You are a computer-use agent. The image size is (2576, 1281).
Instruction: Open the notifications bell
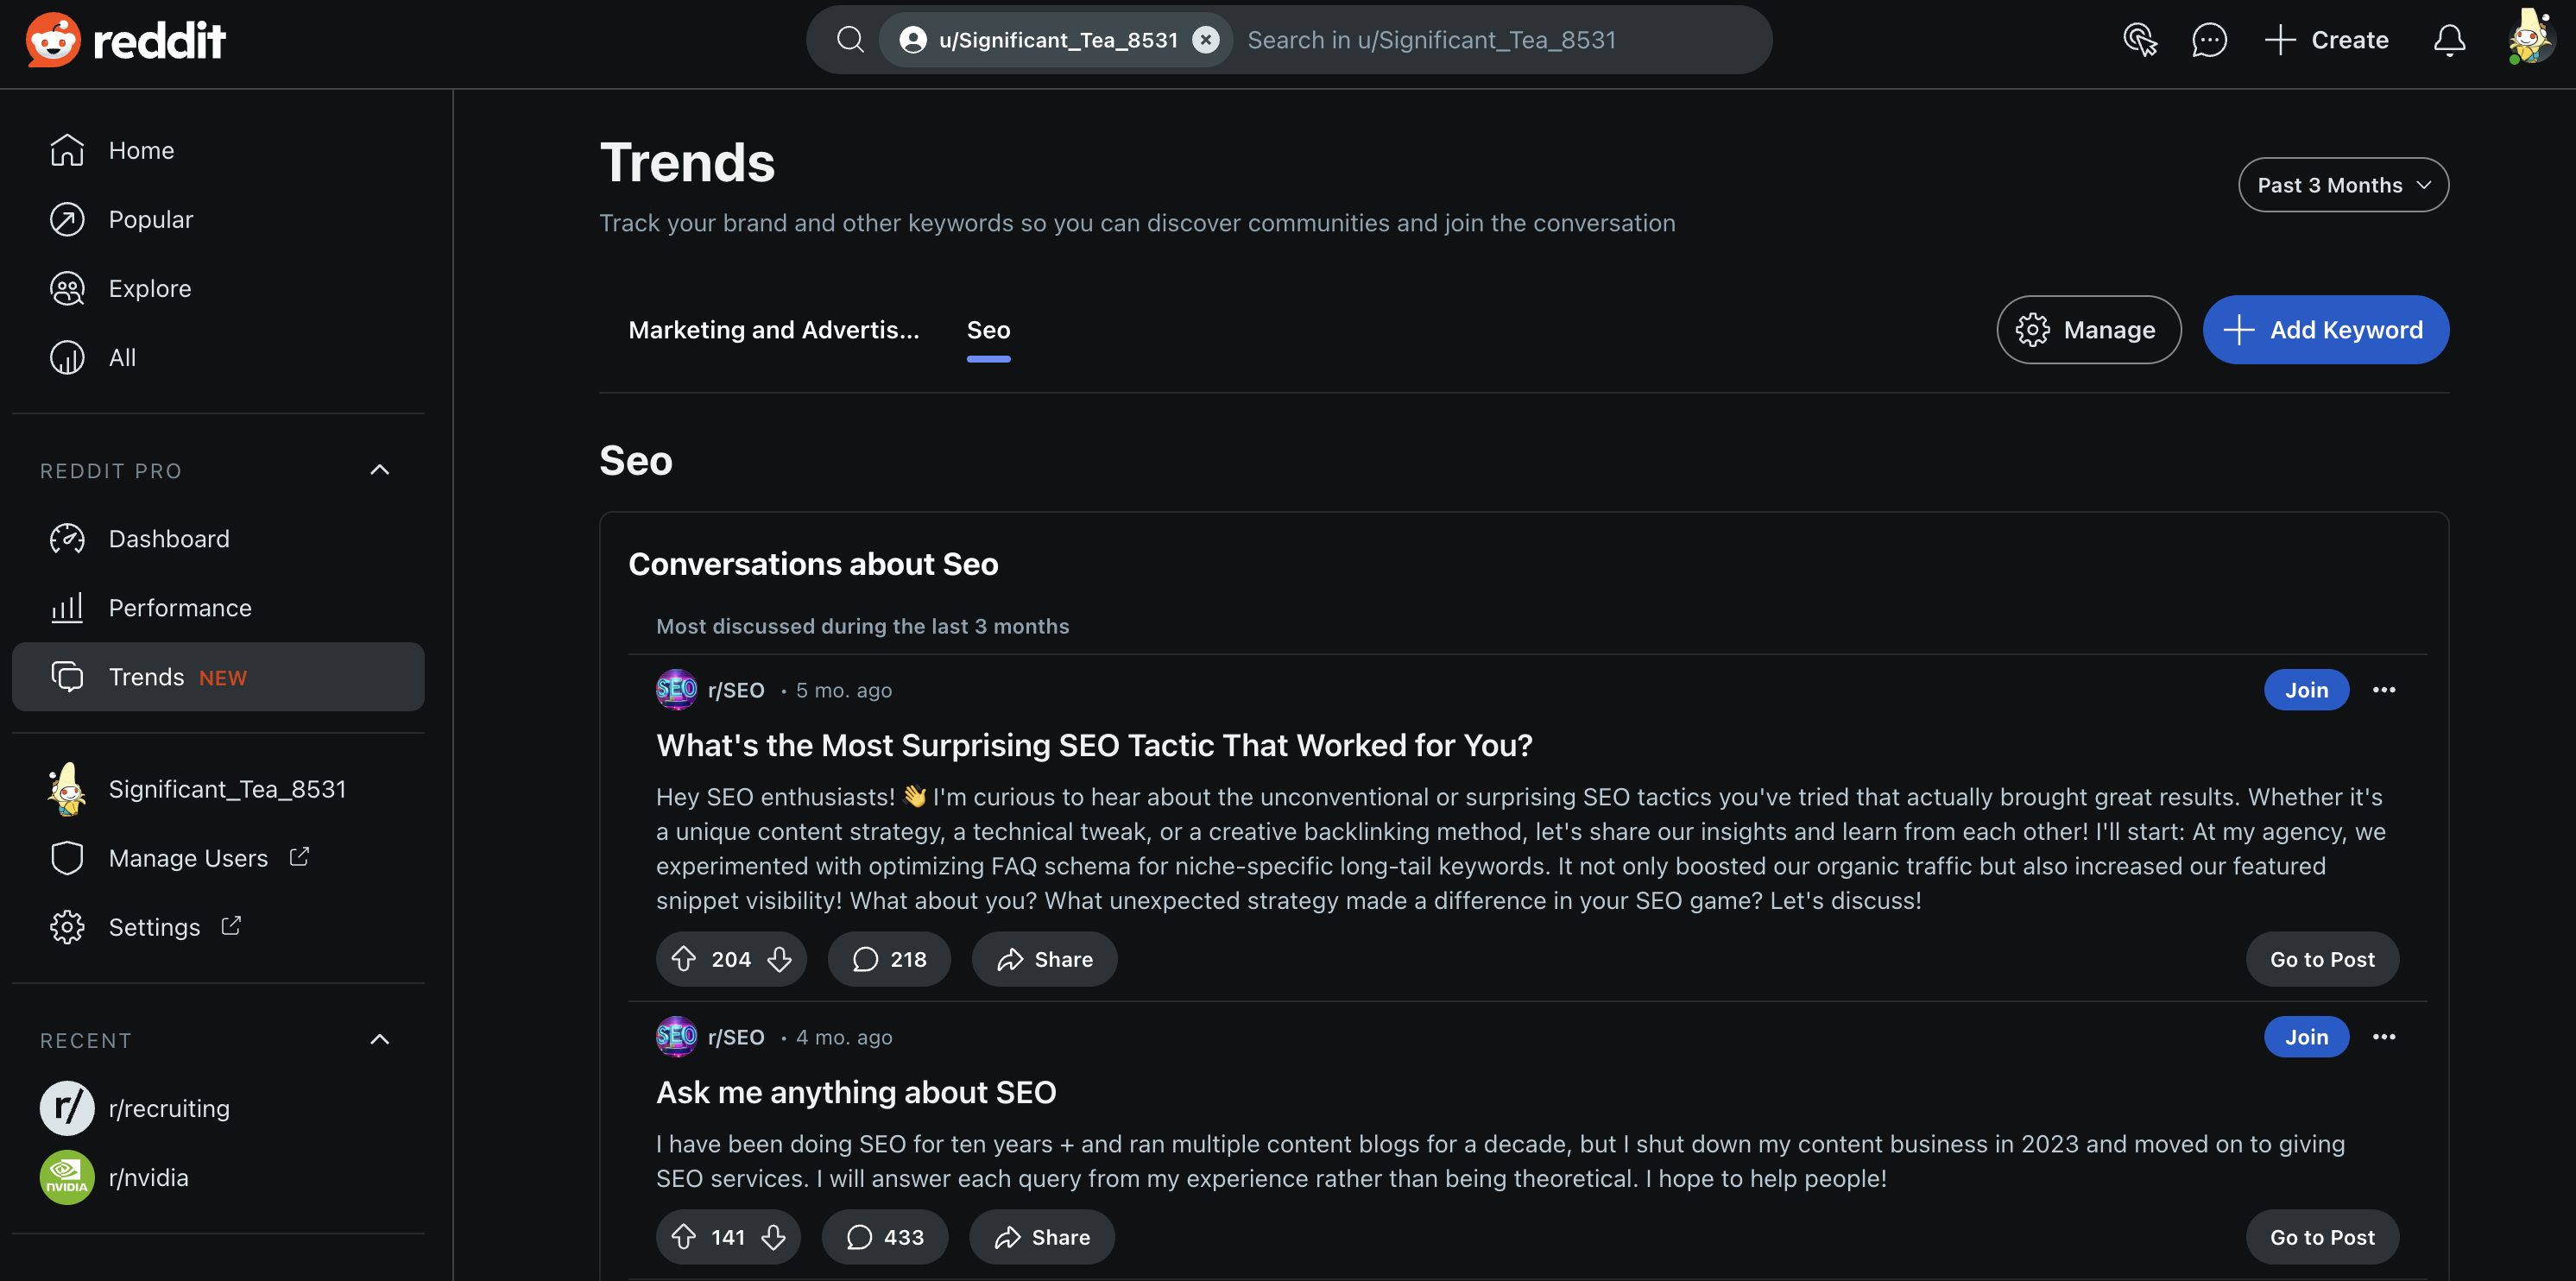[2449, 40]
